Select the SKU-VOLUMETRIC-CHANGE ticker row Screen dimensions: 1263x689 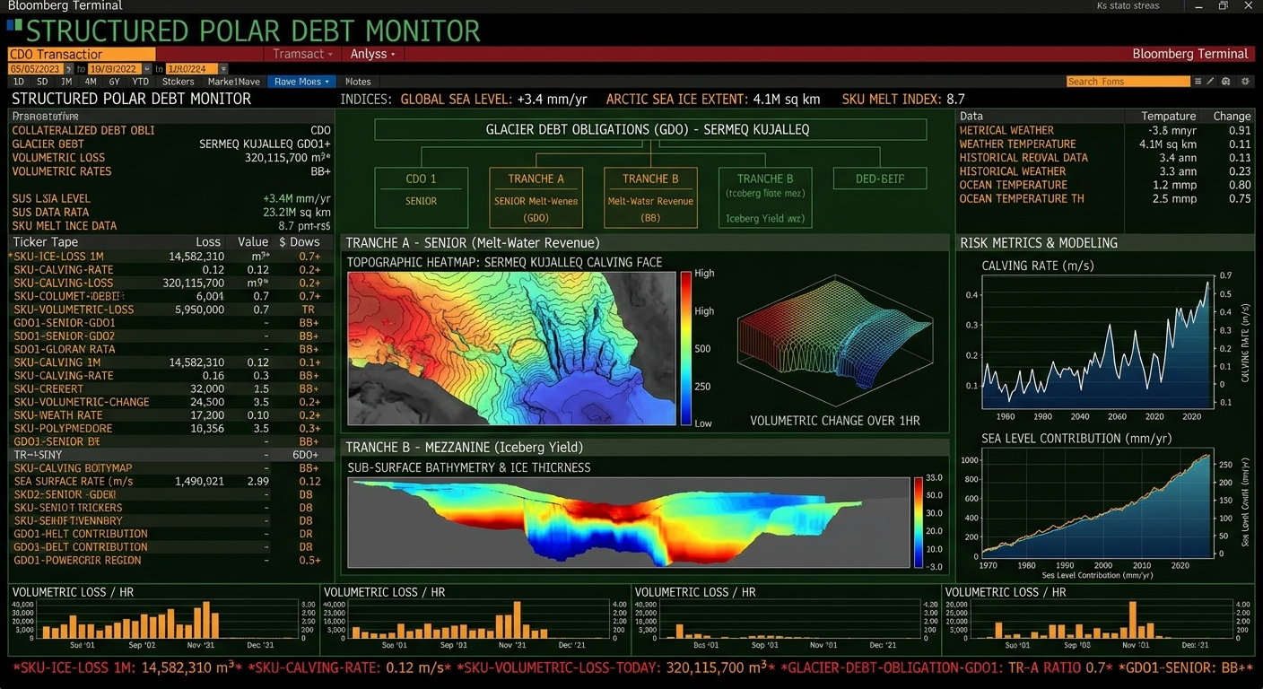click(x=170, y=402)
